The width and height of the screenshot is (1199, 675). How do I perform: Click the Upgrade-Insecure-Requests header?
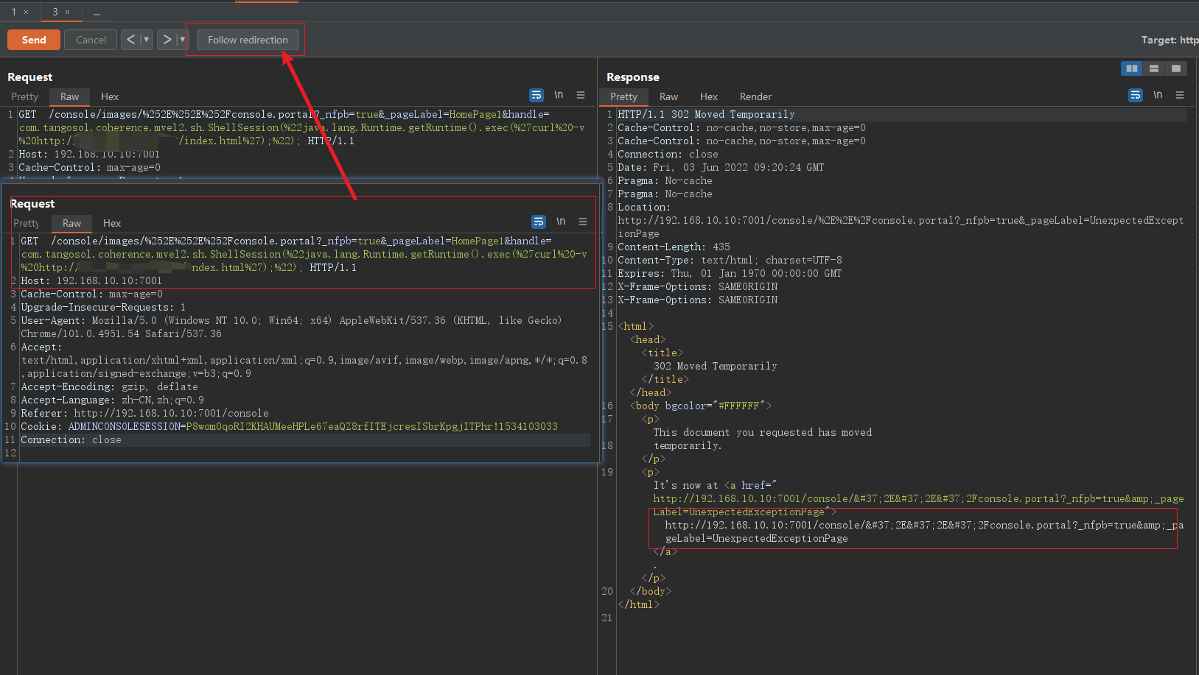pyautogui.click(x=103, y=307)
